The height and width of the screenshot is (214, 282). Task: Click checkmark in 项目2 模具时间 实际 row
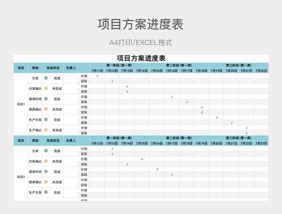click(x=172, y=175)
